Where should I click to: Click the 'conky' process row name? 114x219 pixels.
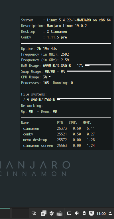coord(28,134)
